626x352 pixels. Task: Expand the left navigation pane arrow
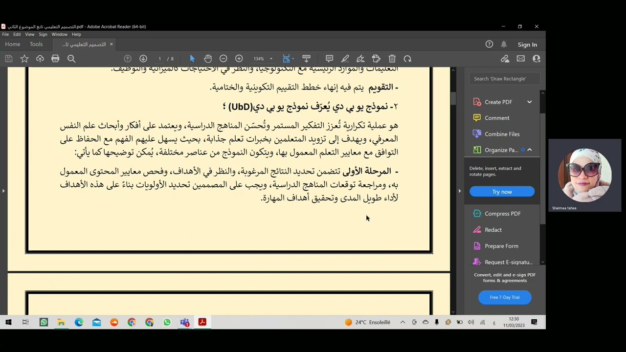pyautogui.click(x=3, y=191)
